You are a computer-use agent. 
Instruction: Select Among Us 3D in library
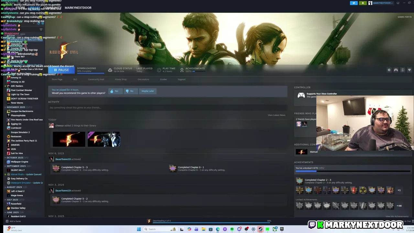click(x=17, y=82)
